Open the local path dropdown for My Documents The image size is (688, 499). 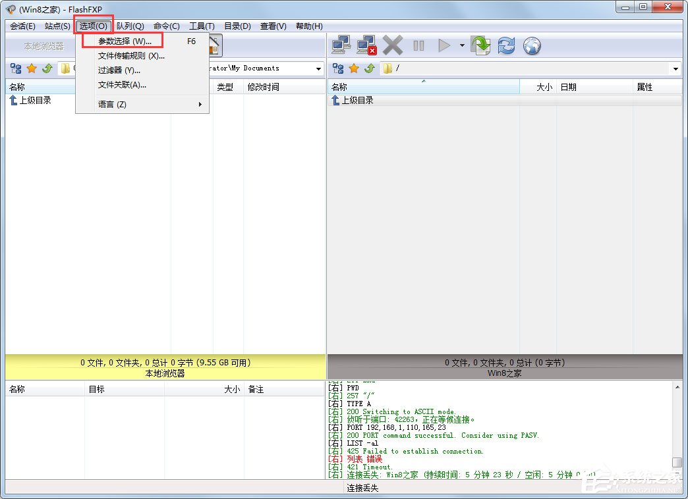[318, 68]
